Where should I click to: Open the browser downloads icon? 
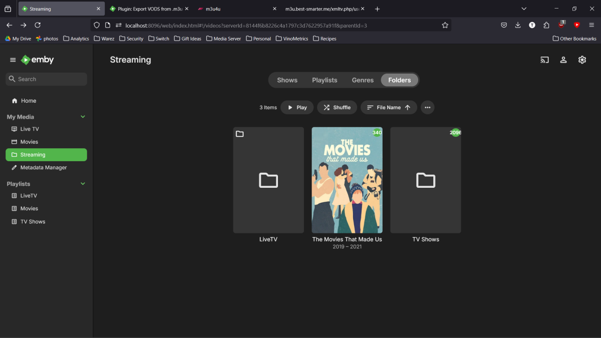[518, 25]
